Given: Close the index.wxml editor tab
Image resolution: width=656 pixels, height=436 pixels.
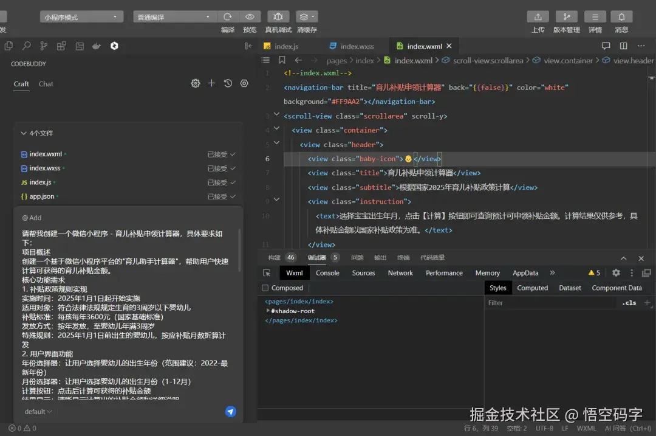Looking at the screenshot, I should 449,46.
